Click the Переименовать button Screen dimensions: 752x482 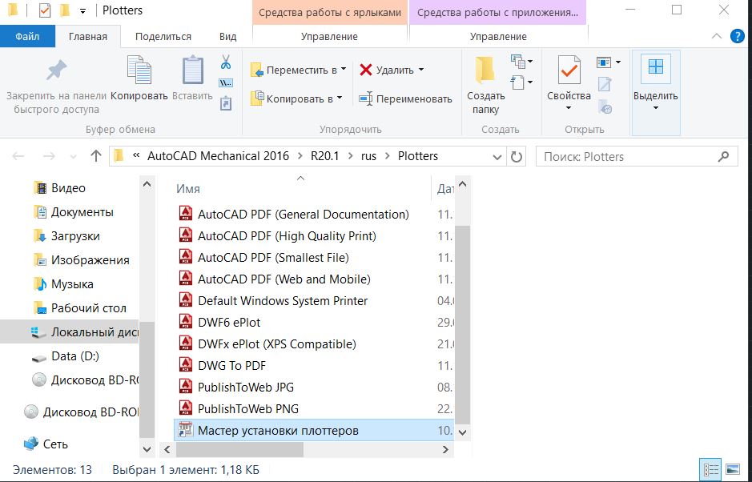[405, 98]
